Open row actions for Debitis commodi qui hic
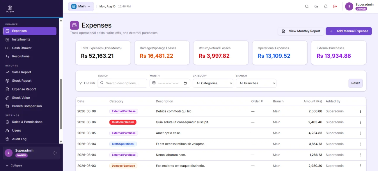 click(x=360, y=111)
